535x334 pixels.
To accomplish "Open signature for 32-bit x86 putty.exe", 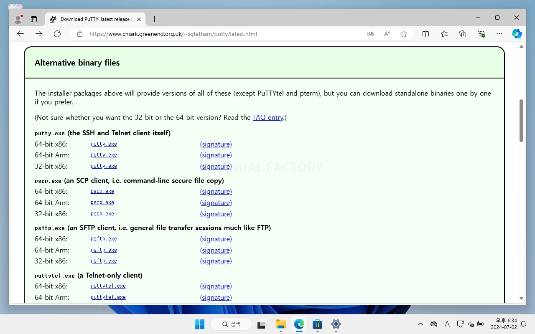I will (216, 166).
